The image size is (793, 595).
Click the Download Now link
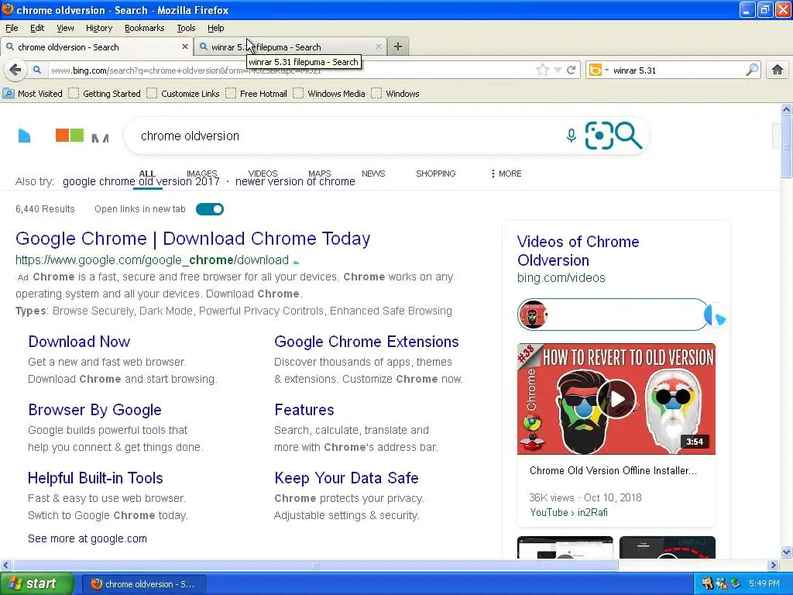pyautogui.click(x=79, y=342)
